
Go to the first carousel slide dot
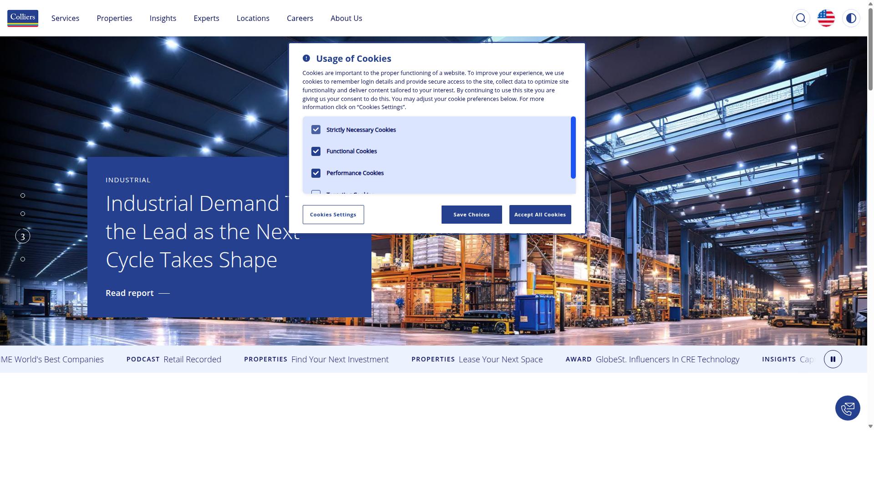(23, 195)
